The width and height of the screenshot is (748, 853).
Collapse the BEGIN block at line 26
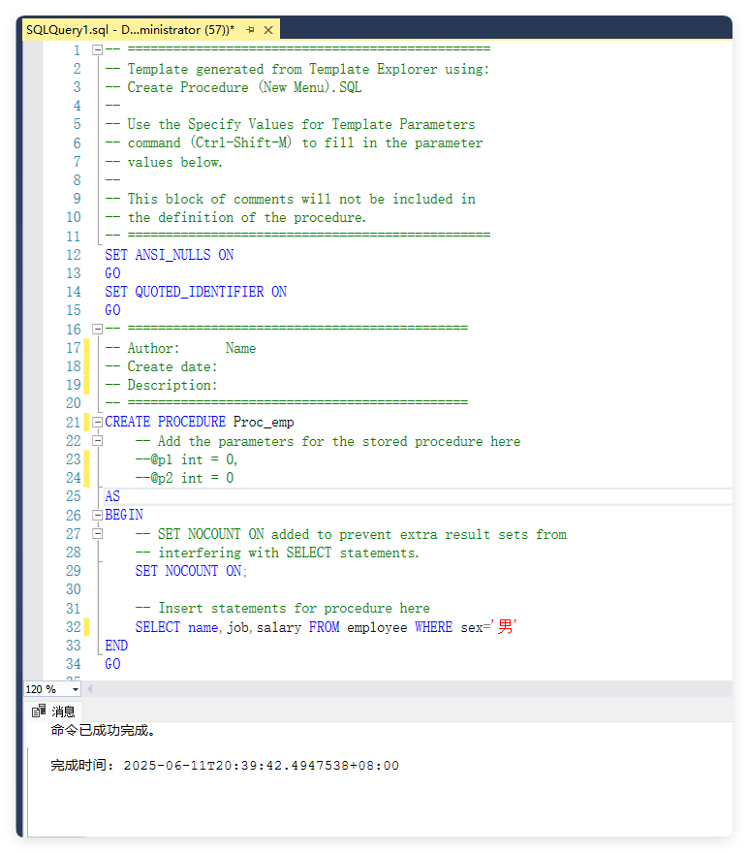pos(97,515)
